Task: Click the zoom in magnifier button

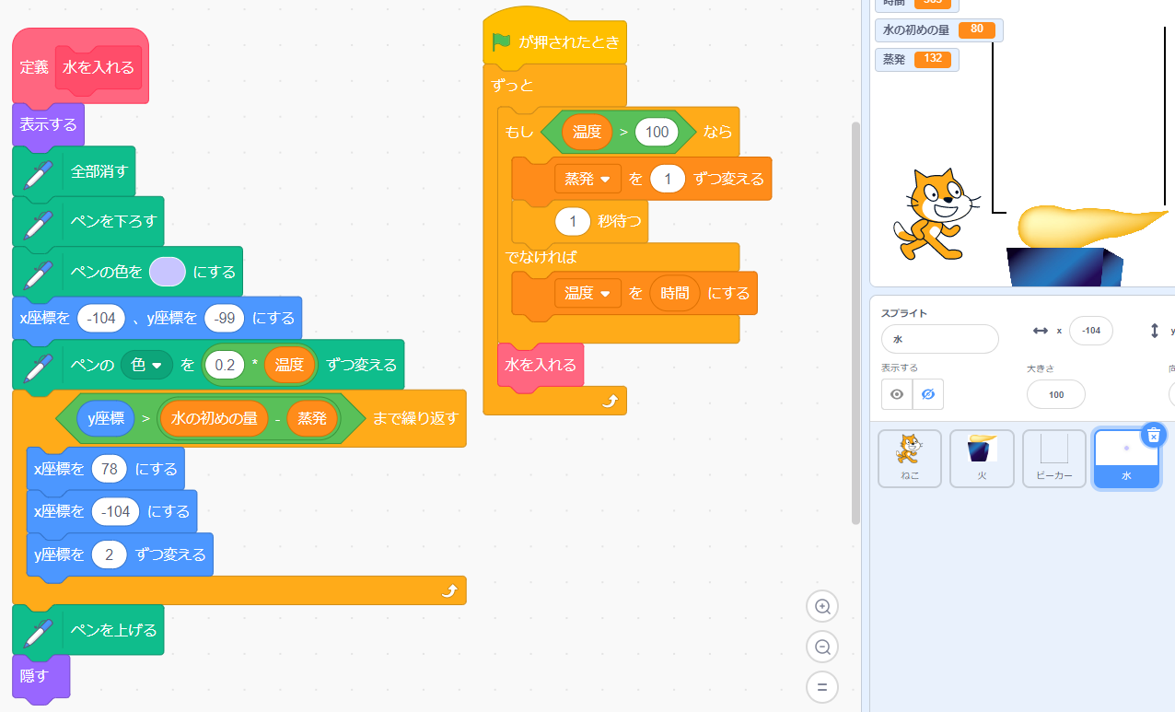Action: pyautogui.click(x=822, y=606)
